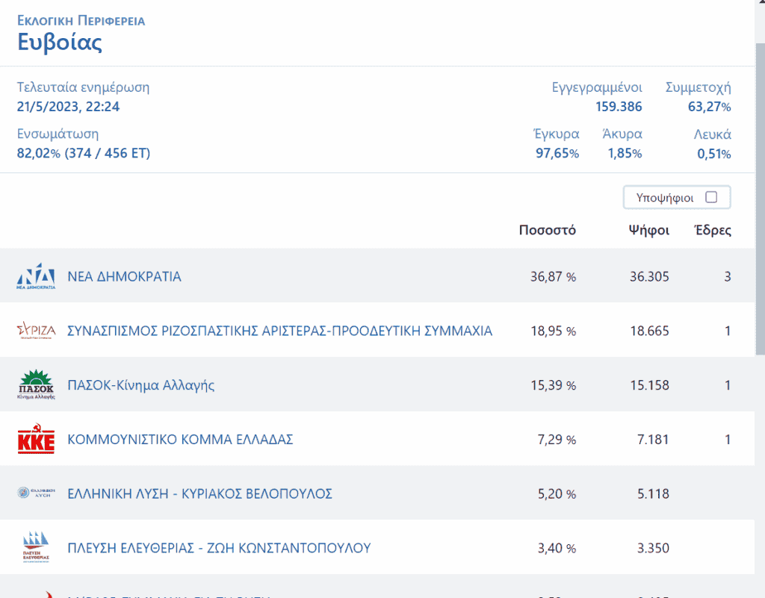Click the red ΚΚΕ party logo

36,440
